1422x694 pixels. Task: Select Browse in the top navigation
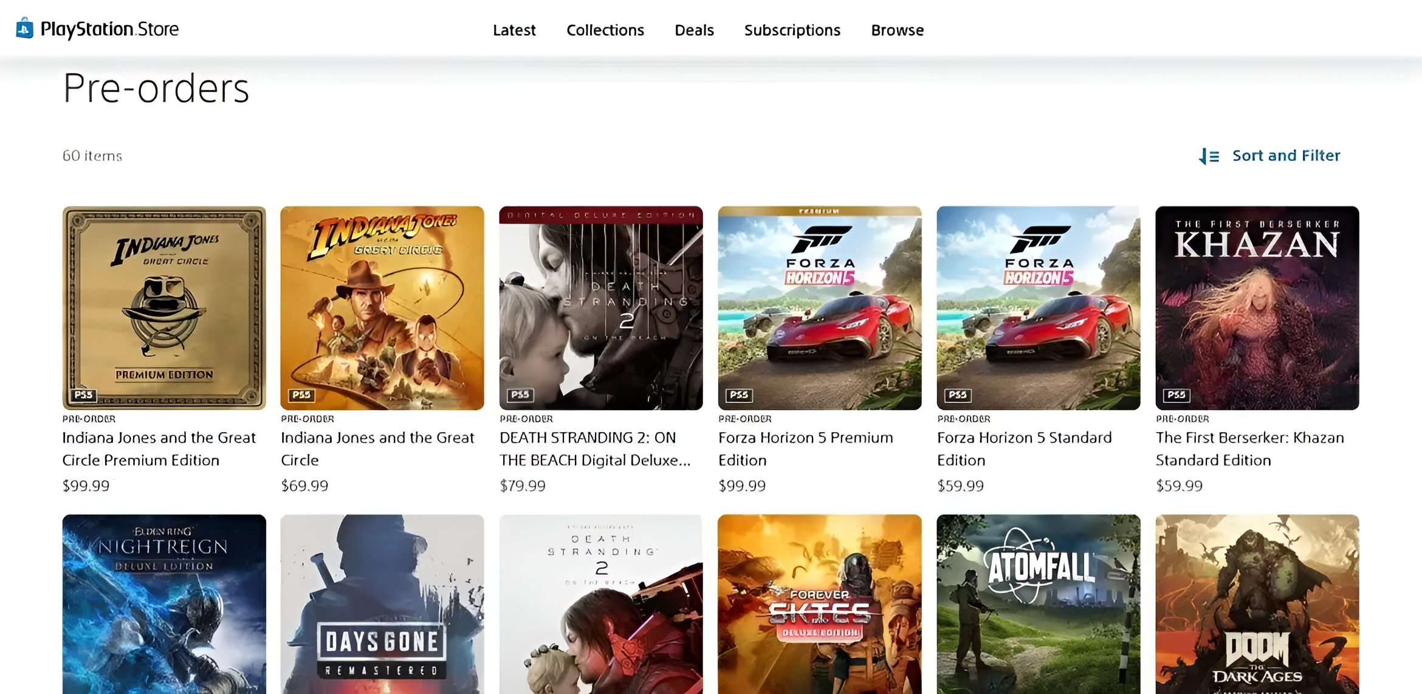898,30
